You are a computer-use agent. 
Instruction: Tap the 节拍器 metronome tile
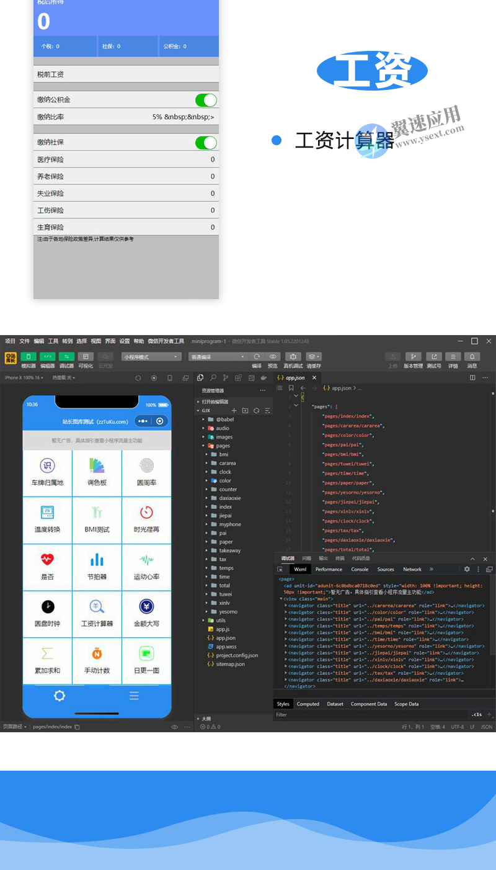pos(97,566)
